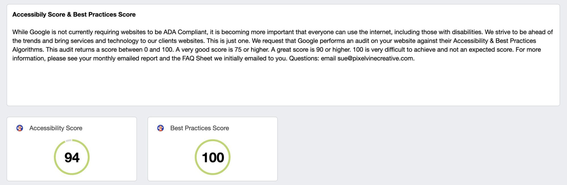
Task: Click the Best Practices Score widget icon
Action: click(160, 128)
